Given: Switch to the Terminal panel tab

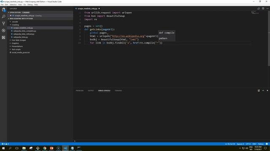Looking at the screenshot, I should 118,91.
